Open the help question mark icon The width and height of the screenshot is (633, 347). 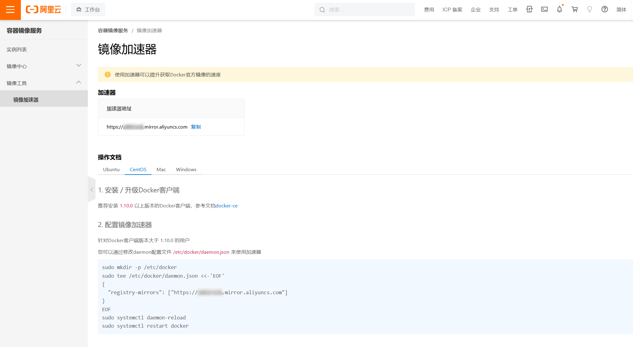[x=604, y=10]
